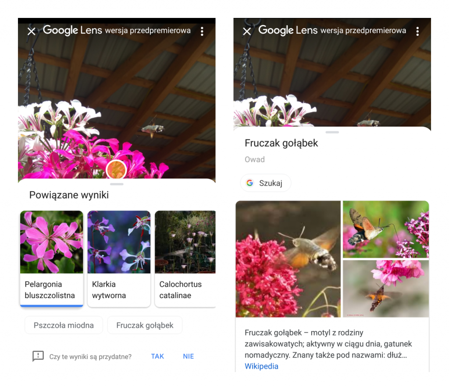The image size is (449, 390).
Task: Choose the Fruczak gołąbek chip
Action: (x=145, y=325)
